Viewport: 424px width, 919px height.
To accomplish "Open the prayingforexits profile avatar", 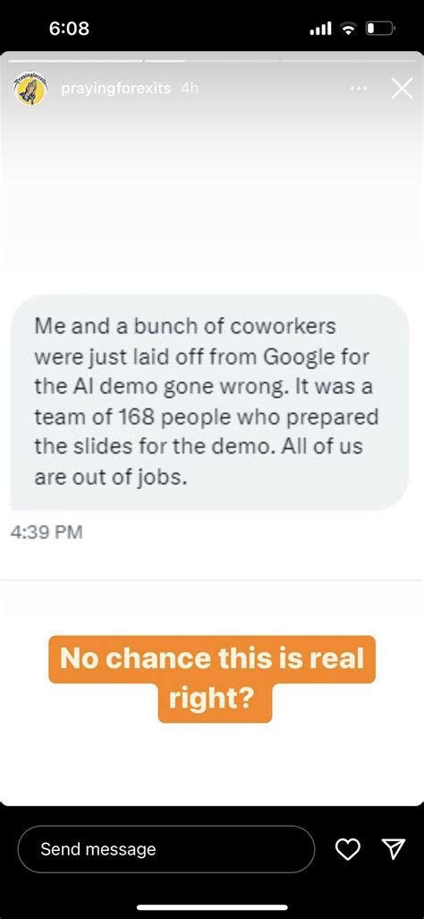I will (31, 90).
